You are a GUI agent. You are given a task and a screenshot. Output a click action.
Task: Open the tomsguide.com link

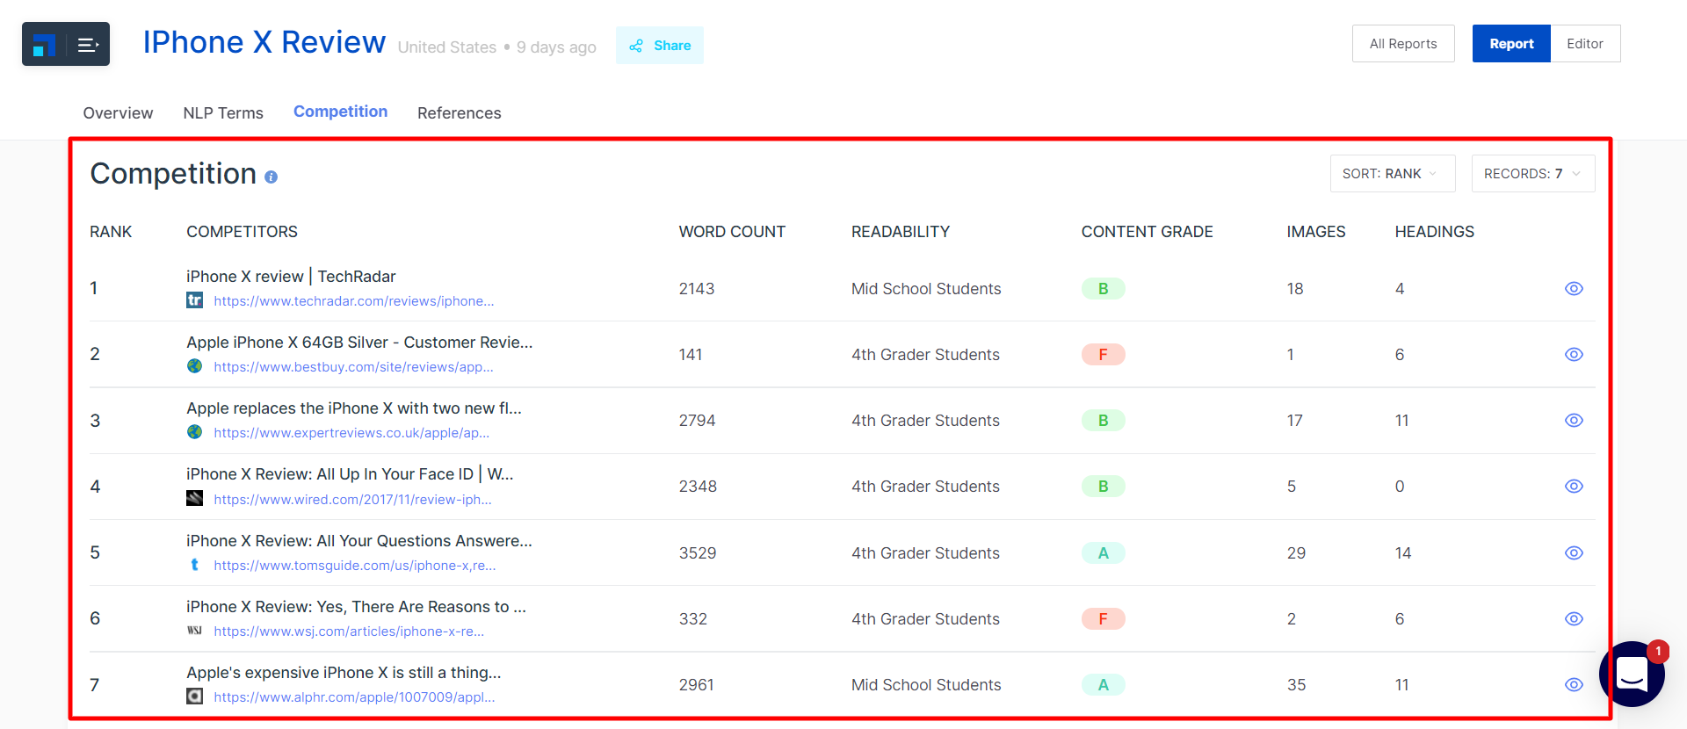coord(355,566)
